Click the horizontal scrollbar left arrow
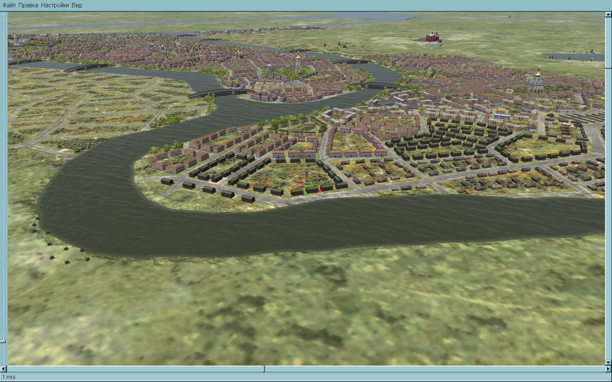 click(x=4, y=369)
